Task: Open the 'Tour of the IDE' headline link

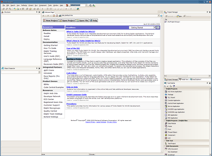Action: click(x=74, y=48)
